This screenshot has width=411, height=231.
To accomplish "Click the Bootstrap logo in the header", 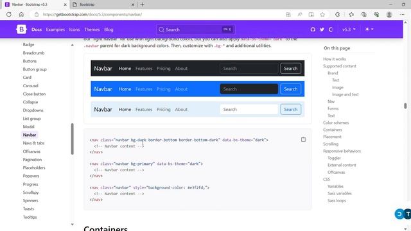I will (21, 30).
